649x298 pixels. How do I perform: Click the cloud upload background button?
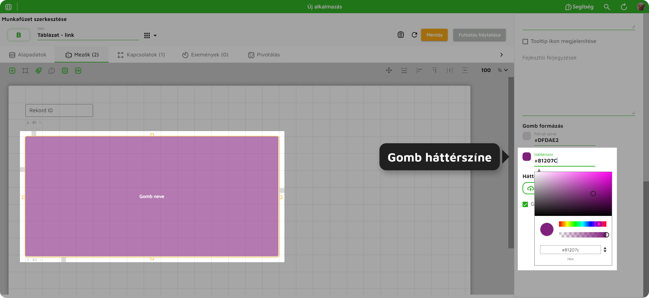[x=529, y=188]
